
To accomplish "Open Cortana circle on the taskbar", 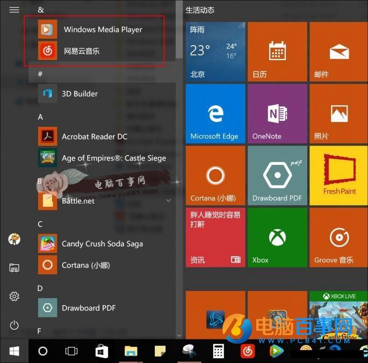I will (x=43, y=351).
